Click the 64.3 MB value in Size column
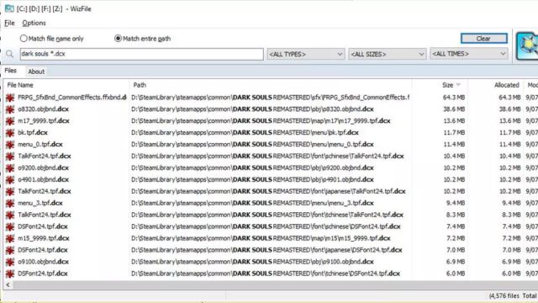This screenshot has width=538, height=303. pos(454,98)
